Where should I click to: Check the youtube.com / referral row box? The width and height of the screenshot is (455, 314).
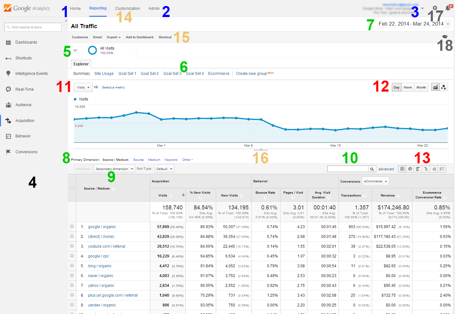click(72, 246)
